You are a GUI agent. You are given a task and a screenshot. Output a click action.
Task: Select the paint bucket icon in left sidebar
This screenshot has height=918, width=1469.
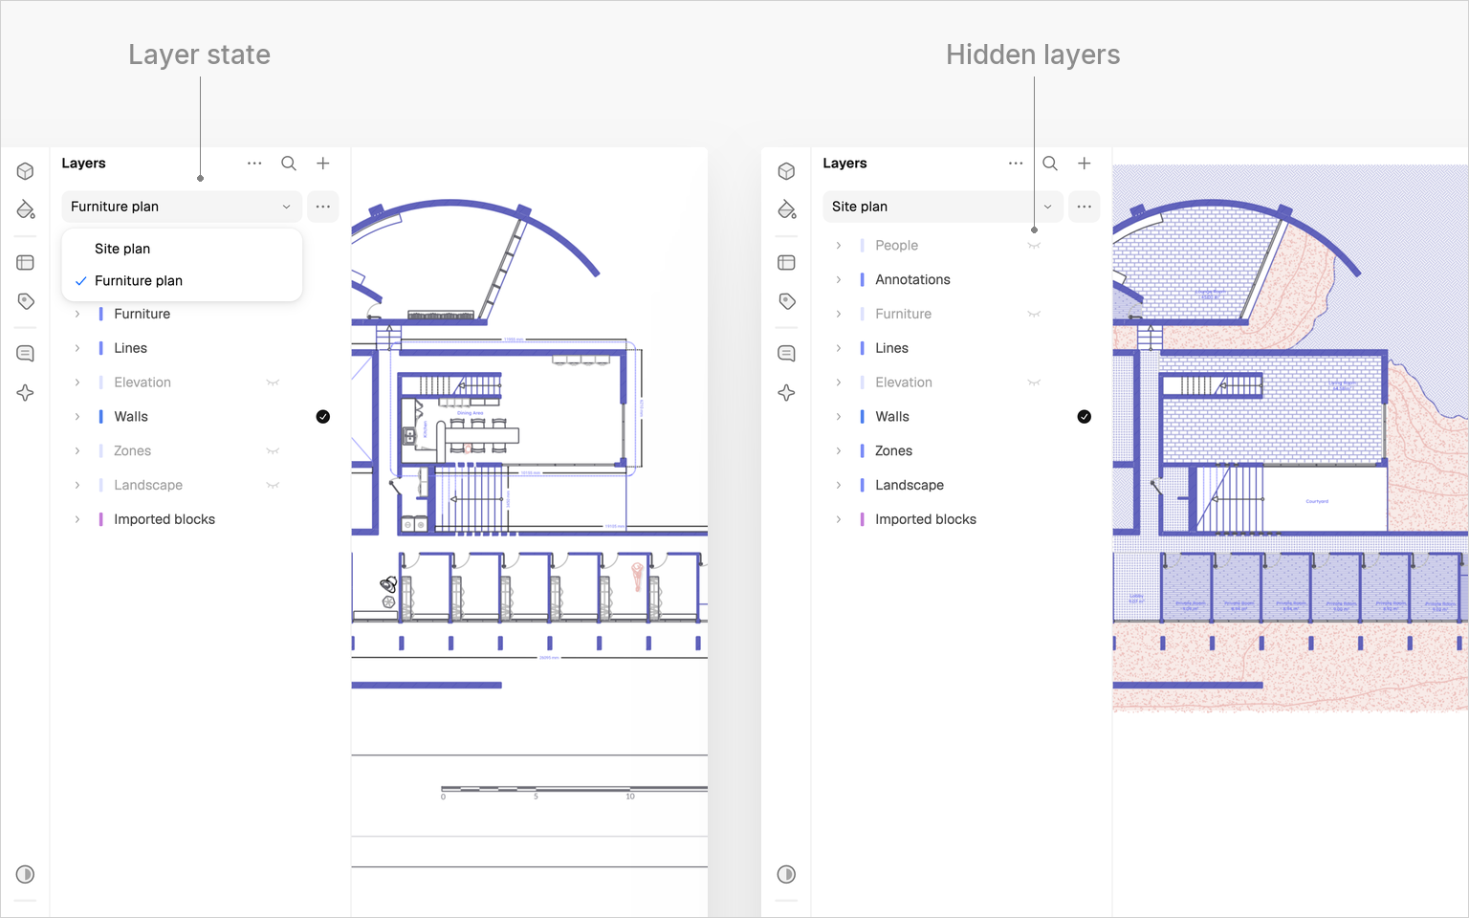pyautogui.click(x=26, y=209)
